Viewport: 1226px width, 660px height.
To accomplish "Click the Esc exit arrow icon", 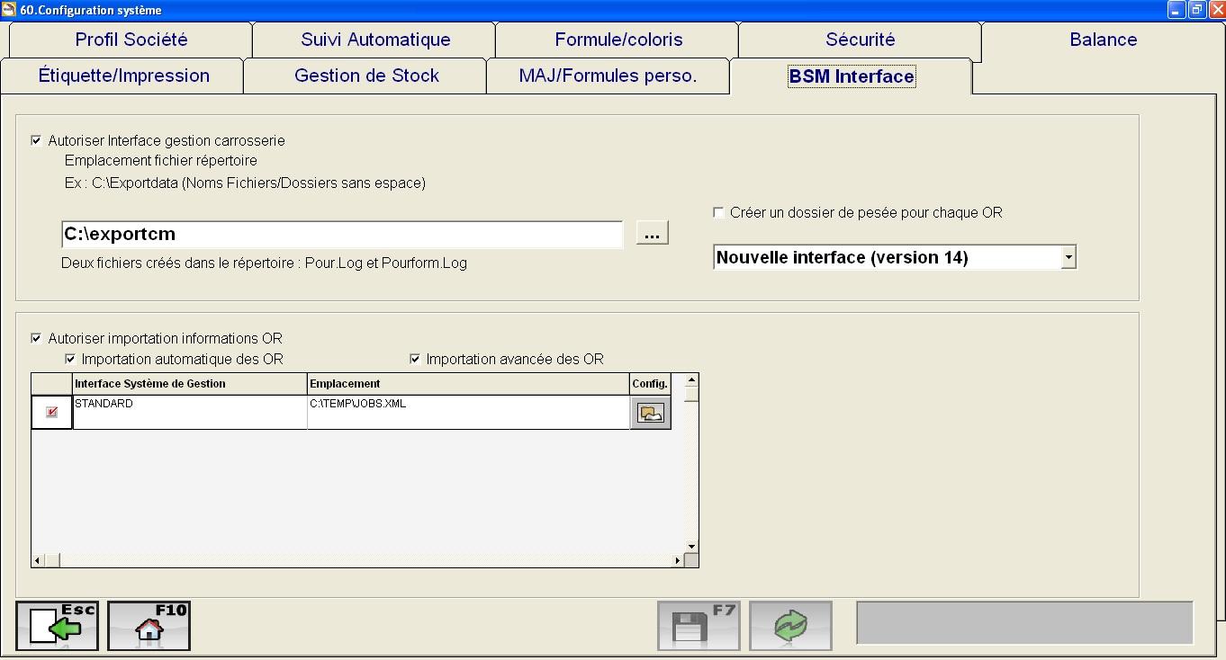I will [x=57, y=626].
